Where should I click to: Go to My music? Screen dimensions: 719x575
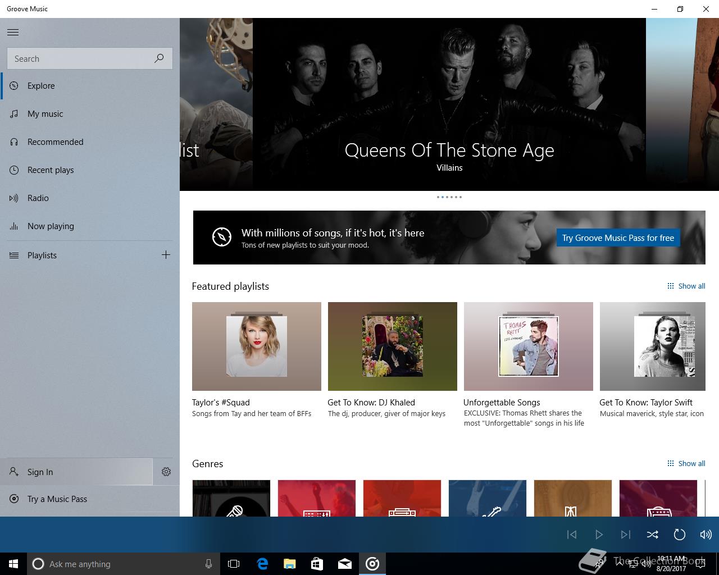(90, 114)
